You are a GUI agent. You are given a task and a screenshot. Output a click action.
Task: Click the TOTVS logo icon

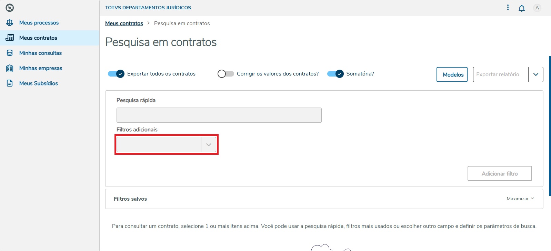point(10,8)
